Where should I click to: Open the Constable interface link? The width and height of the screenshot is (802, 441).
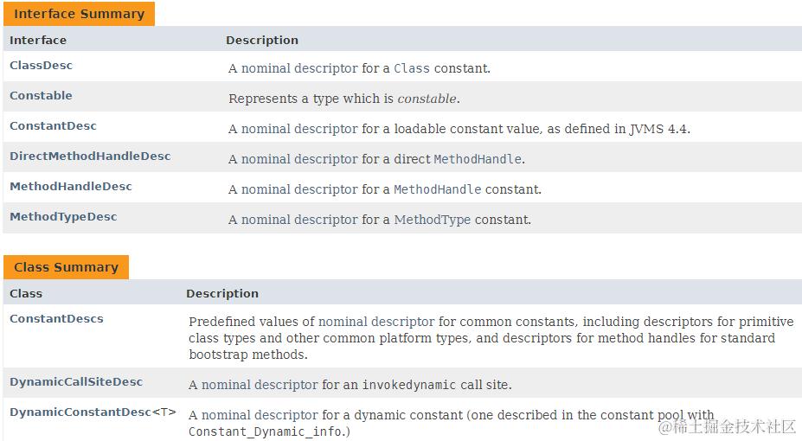[41, 96]
